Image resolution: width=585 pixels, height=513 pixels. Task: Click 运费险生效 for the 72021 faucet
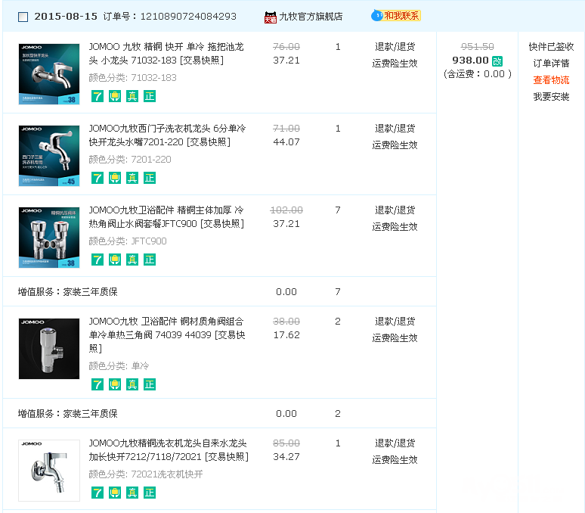[x=395, y=459]
